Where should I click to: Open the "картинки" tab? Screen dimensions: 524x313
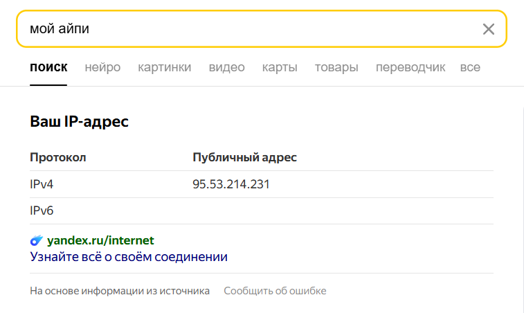tap(164, 67)
